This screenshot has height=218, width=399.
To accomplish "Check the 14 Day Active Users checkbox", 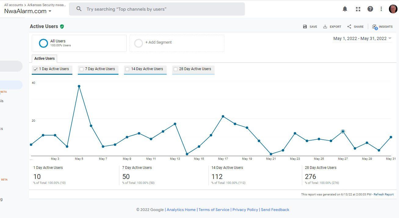I will click(127, 69).
